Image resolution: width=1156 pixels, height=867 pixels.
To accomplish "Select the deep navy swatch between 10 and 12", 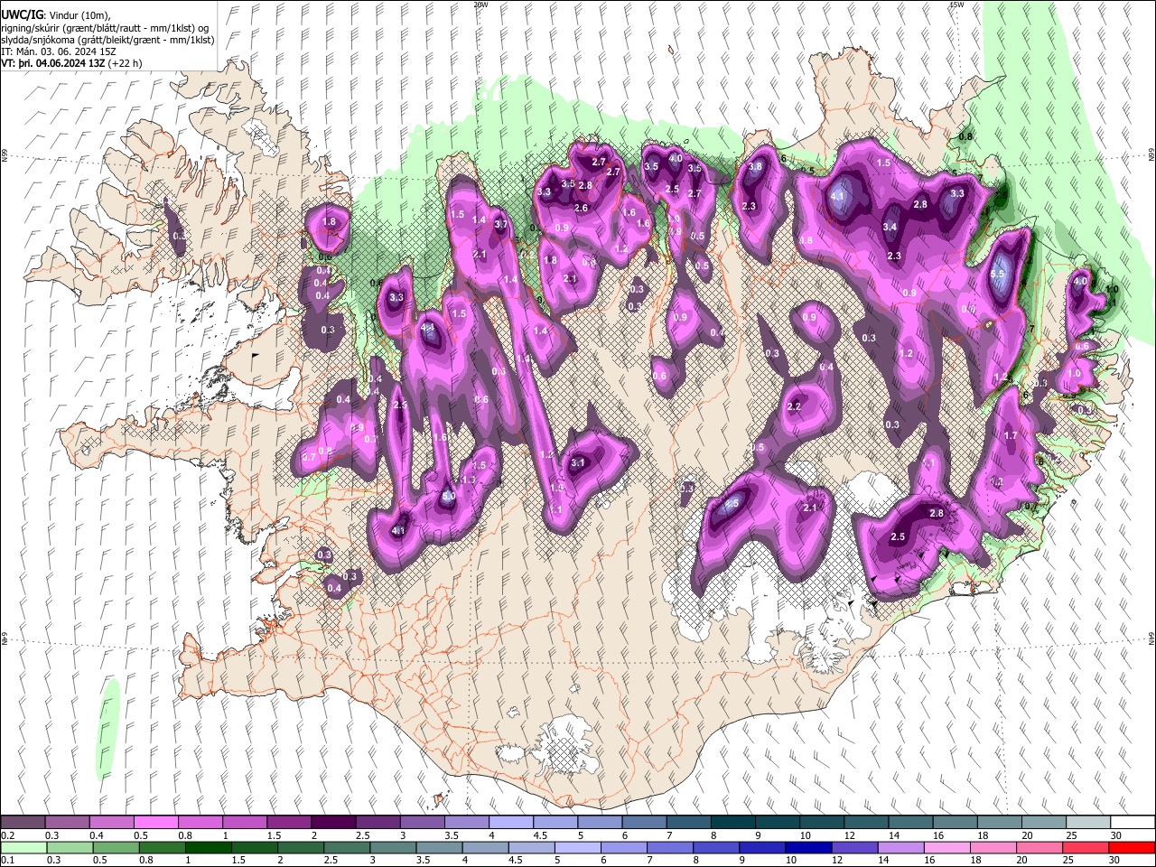I will (x=808, y=848).
